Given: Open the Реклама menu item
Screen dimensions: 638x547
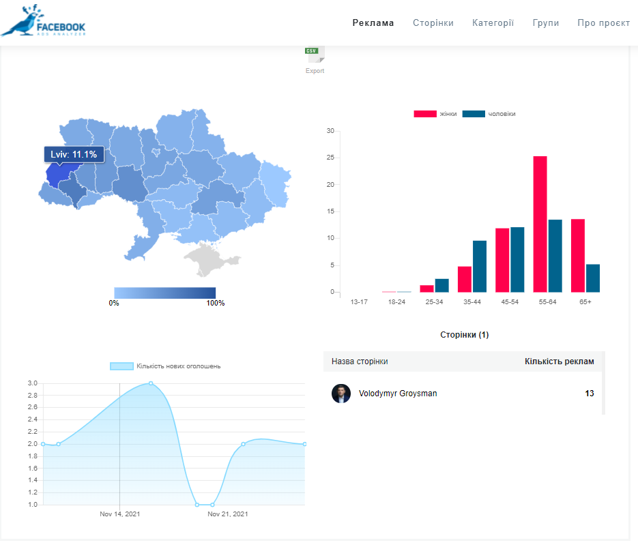Looking at the screenshot, I should pos(373,23).
